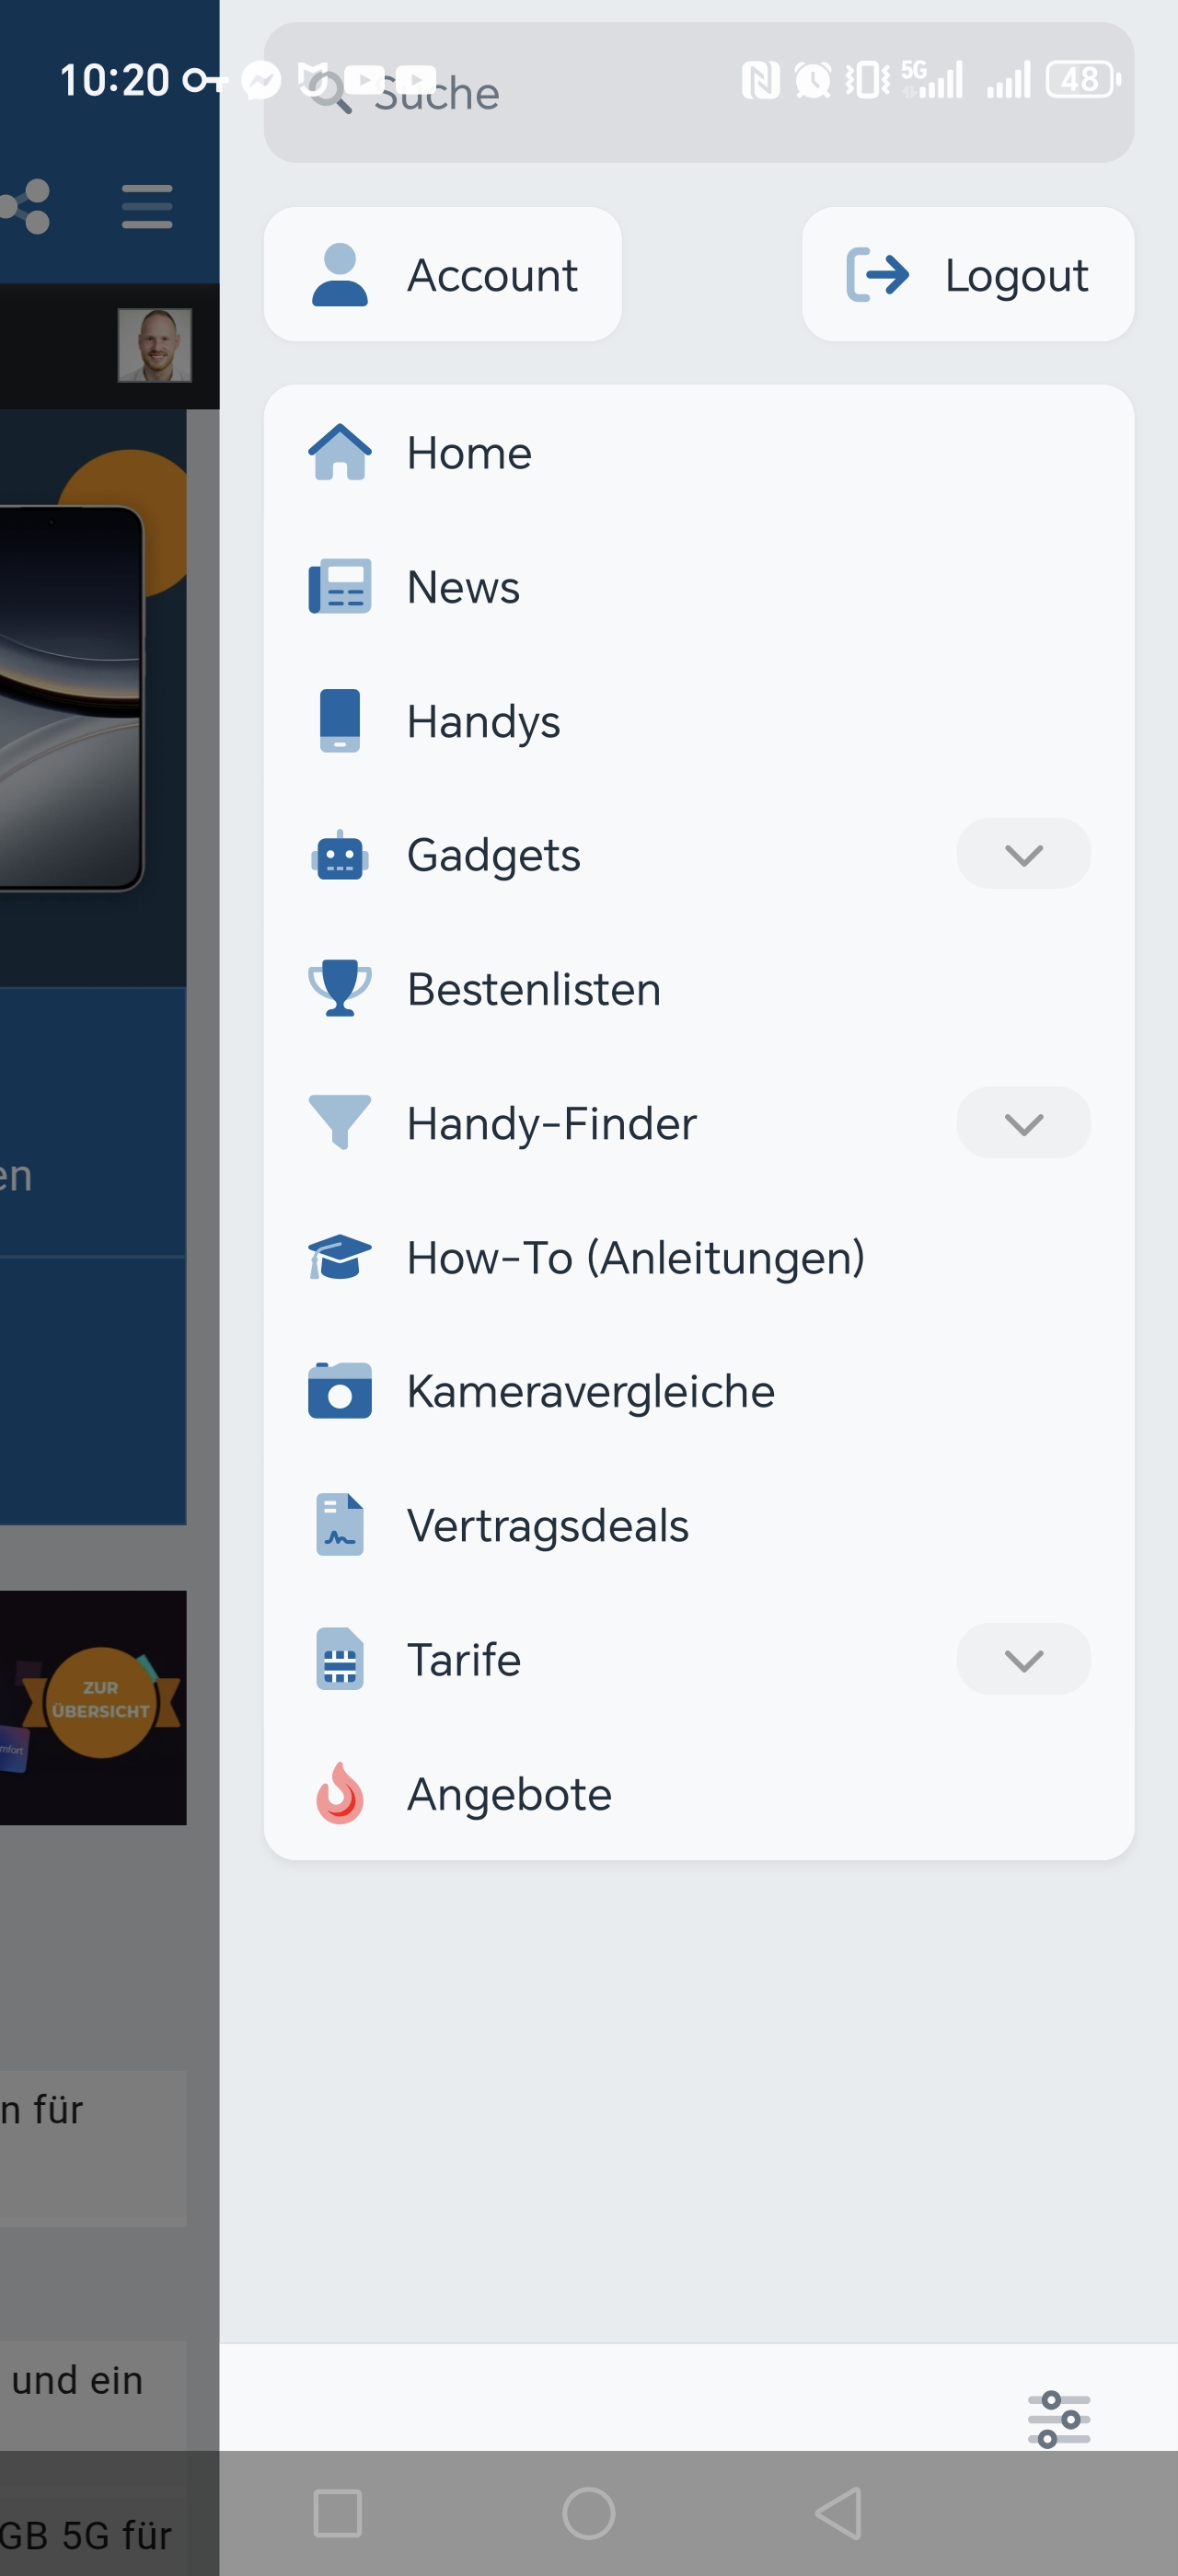Expand the Tarife submenu chevron
This screenshot has height=2576, width=1178.
point(1023,1659)
